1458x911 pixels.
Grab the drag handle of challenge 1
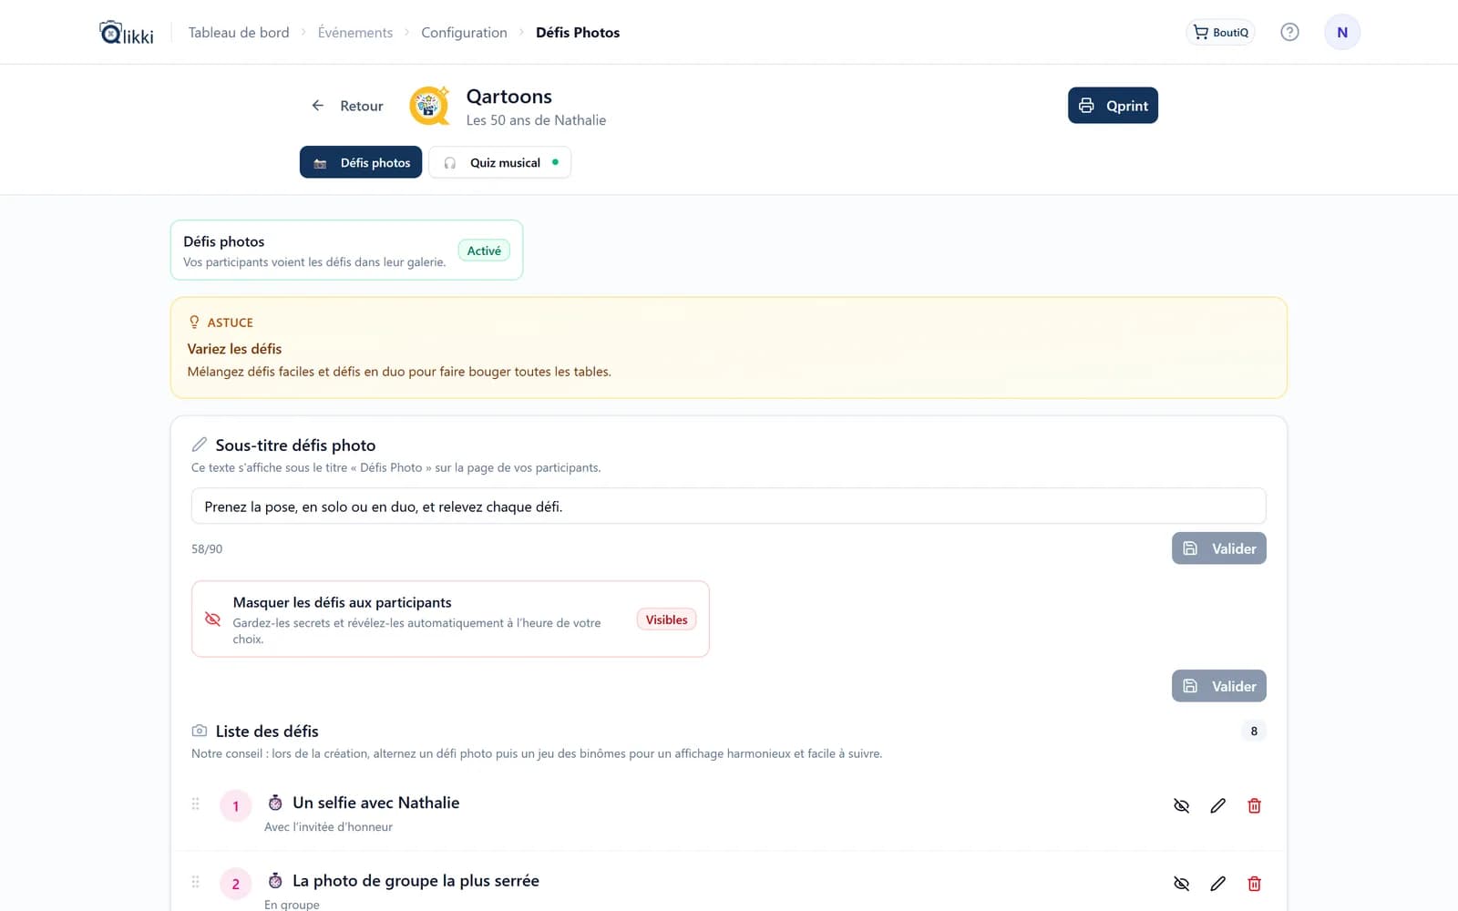pyautogui.click(x=195, y=804)
